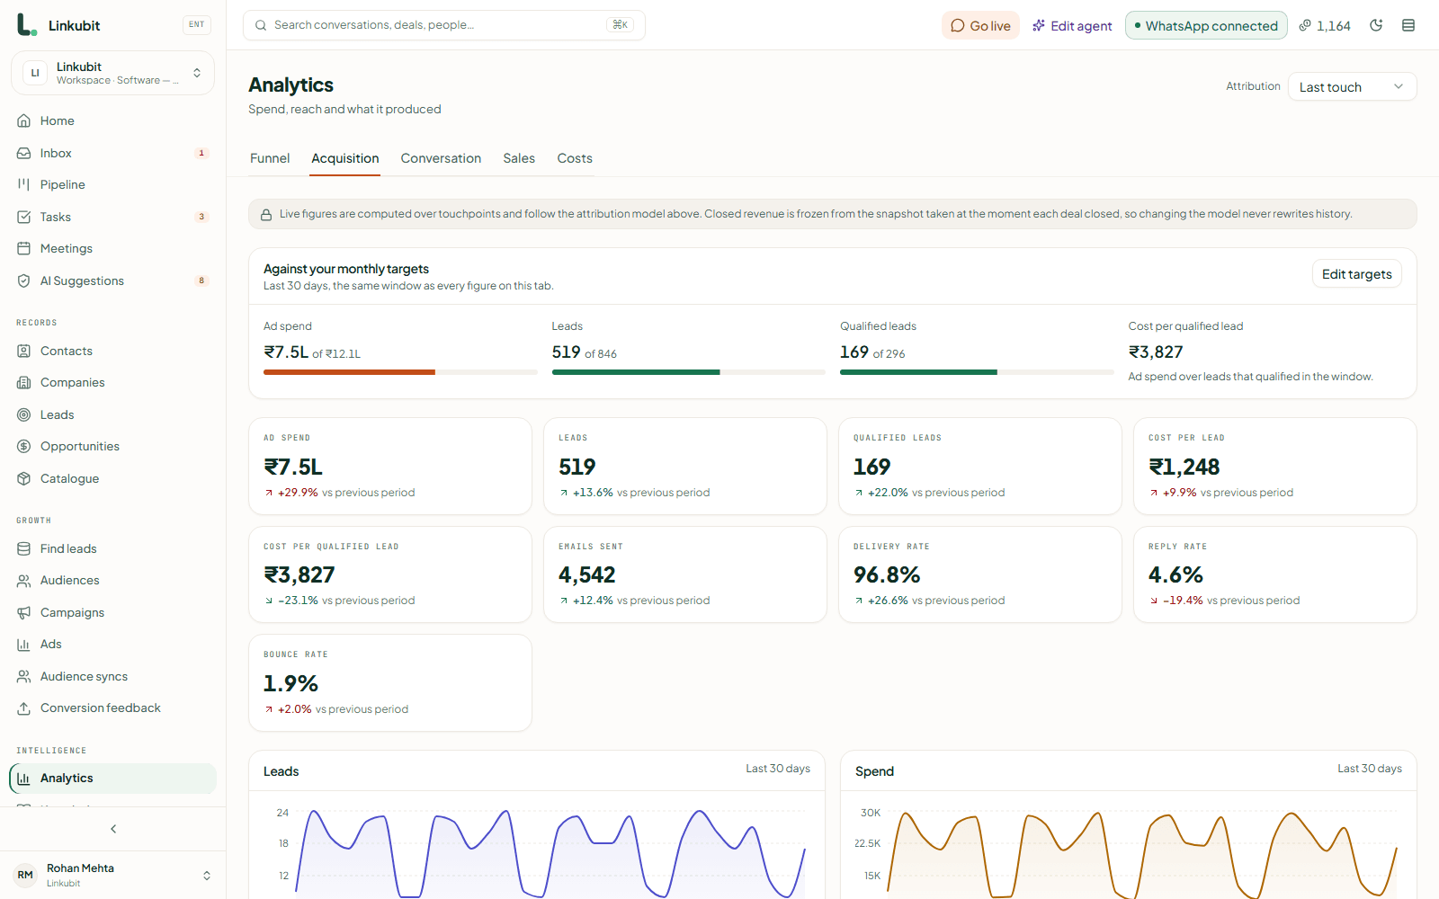Click the Ad spend ₹7.5L metric card
This screenshot has height=899, width=1439.
pos(390,466)
